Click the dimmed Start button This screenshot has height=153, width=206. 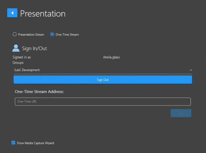(181, 113)
